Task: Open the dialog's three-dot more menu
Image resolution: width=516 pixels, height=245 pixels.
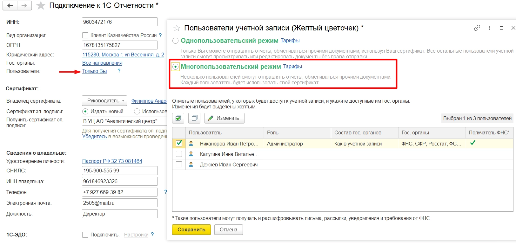Action: click(x=489, y=28)
